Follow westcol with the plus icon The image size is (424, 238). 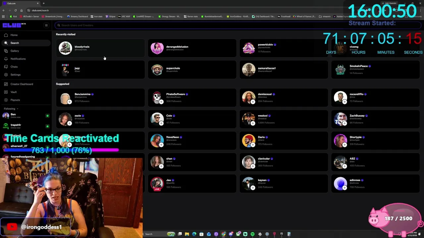coord(253,123)
